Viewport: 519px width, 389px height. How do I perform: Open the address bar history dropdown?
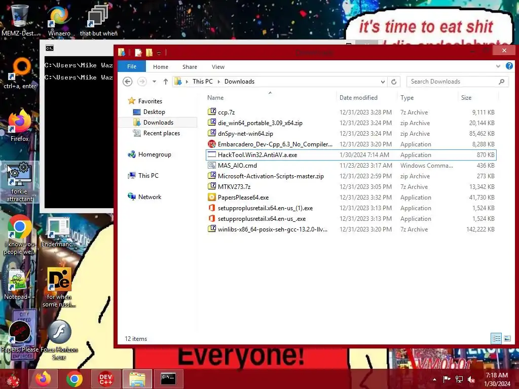[383, 82]
